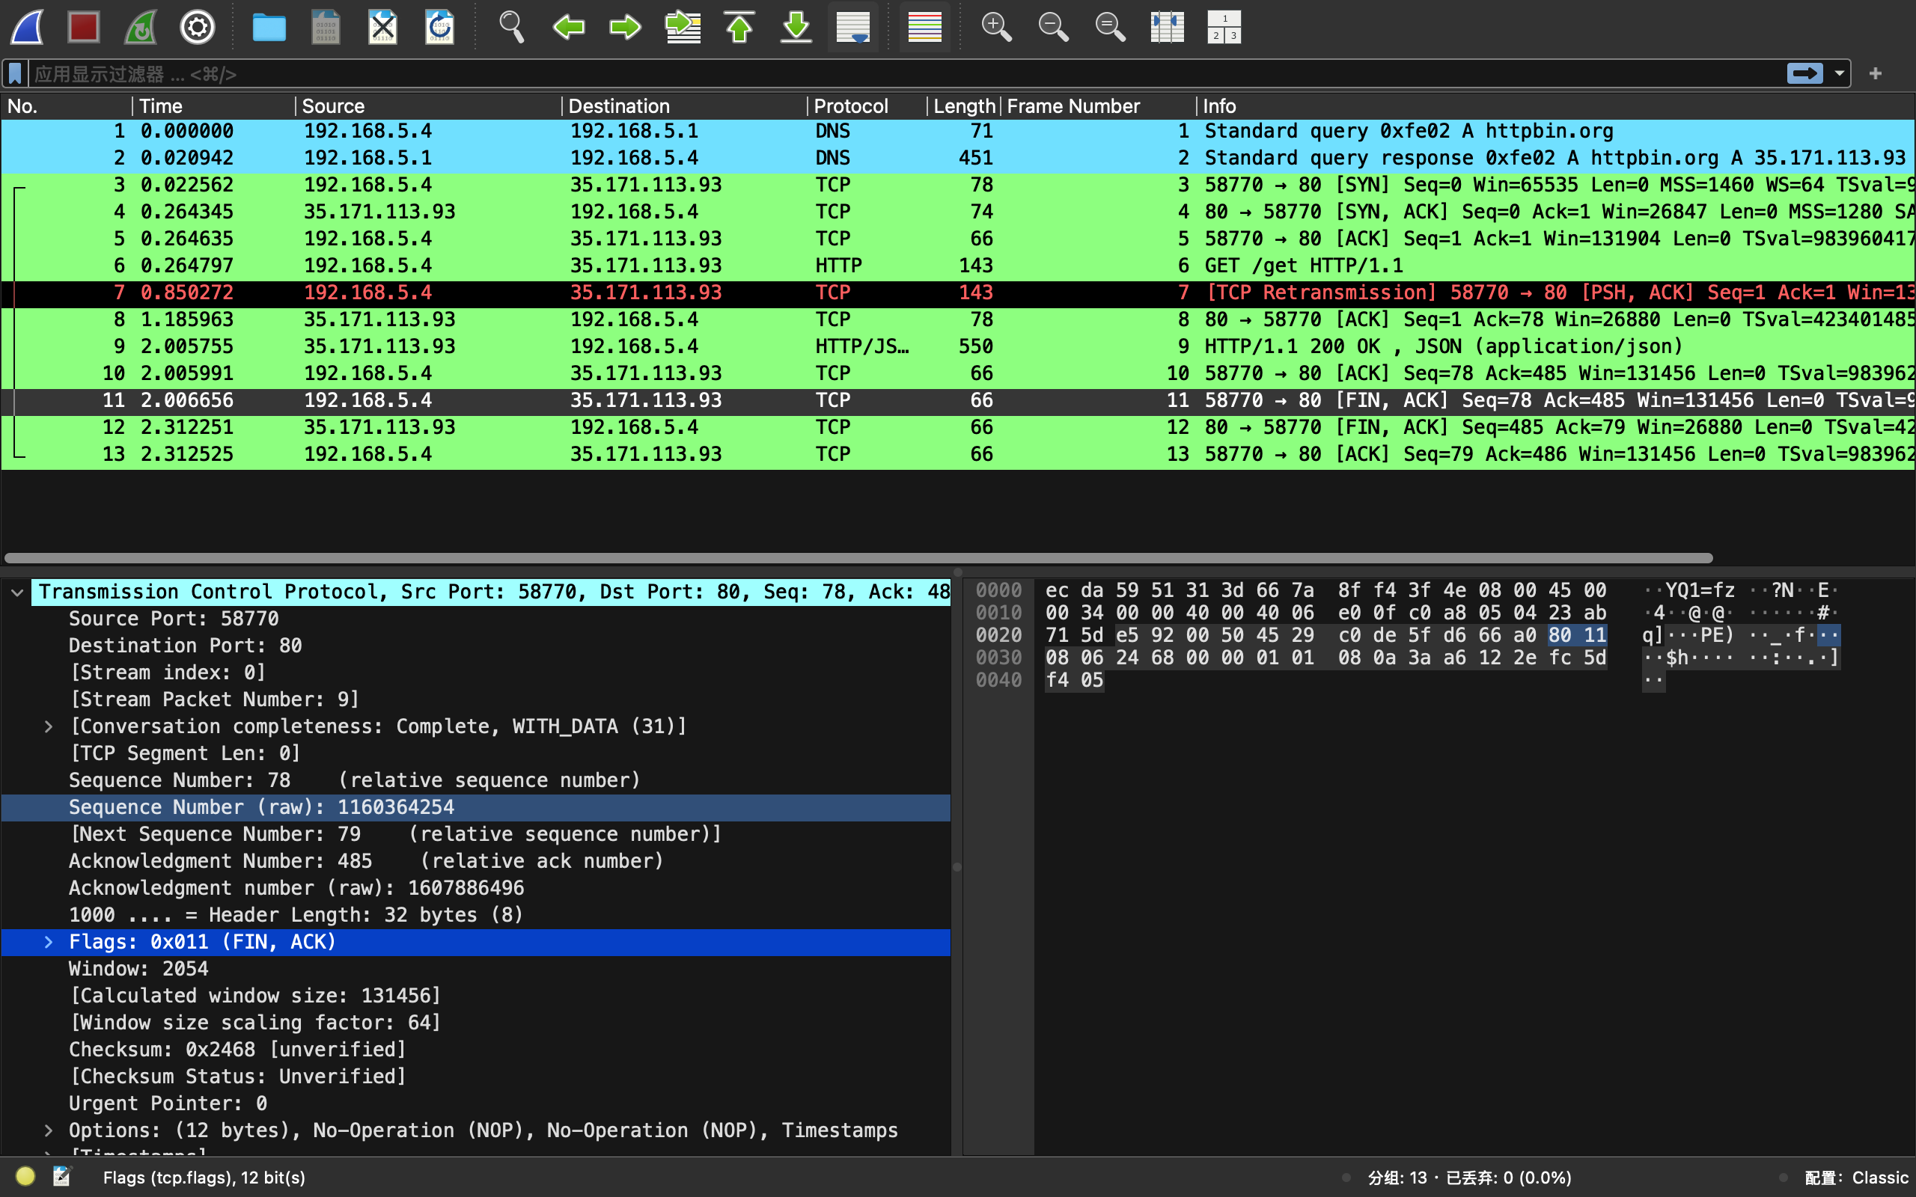Reload the capture file icon
The height and width of the screenshot is (1197, 1916).
(x=440, y=27)
